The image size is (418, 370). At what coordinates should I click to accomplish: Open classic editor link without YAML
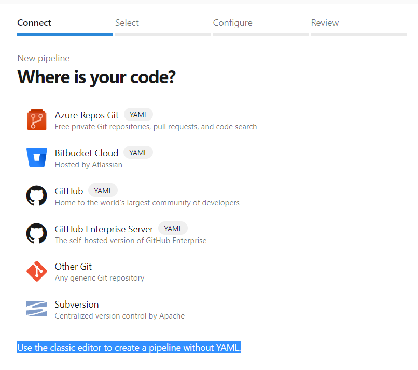129,347
